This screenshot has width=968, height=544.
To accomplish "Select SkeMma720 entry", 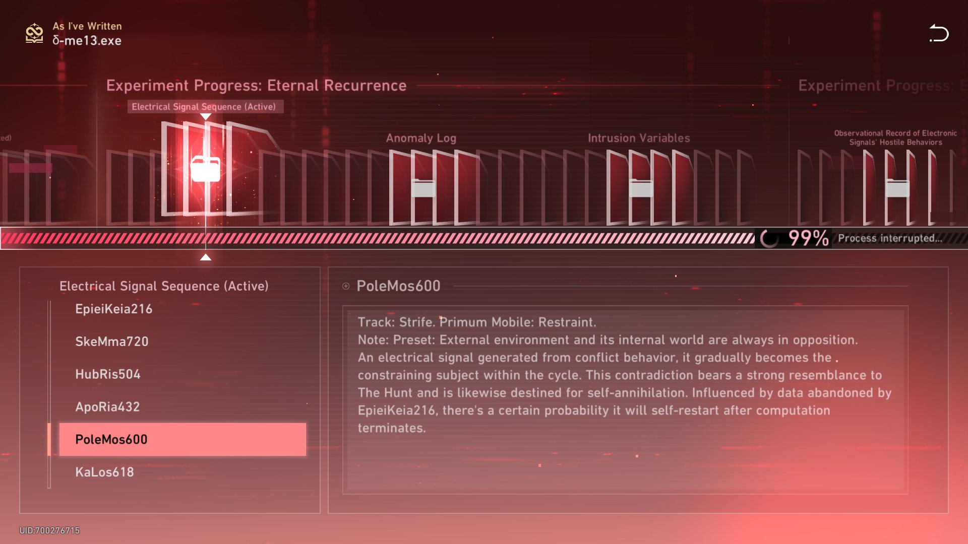I will [112, 342].
